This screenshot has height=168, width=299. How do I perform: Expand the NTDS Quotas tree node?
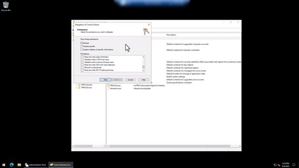76,85
